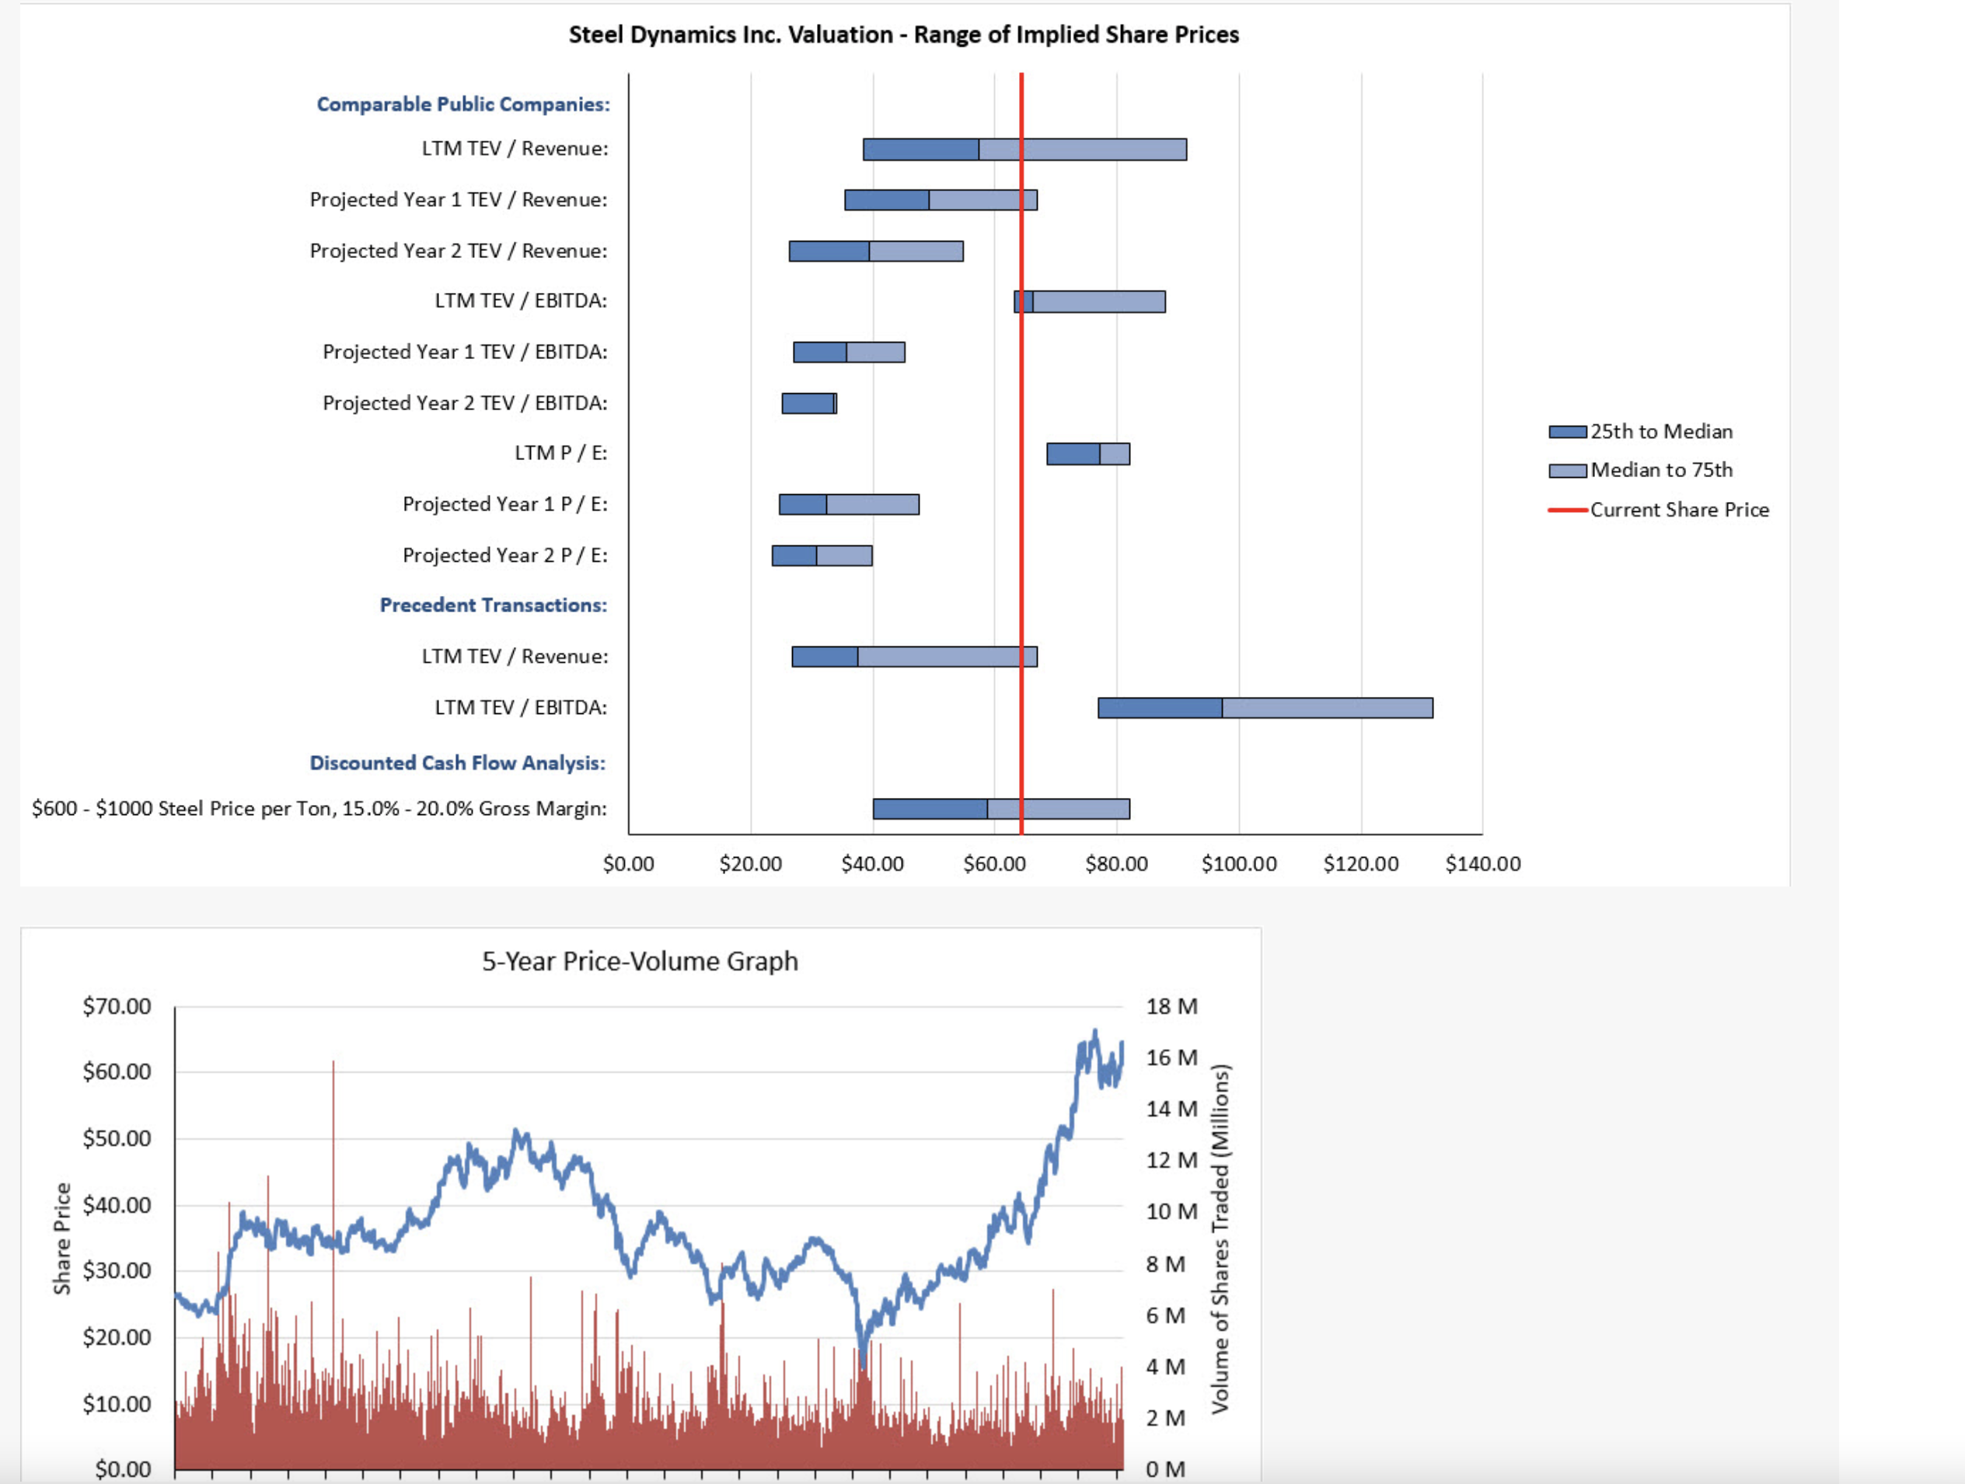
Task: Click the $70.00 label on price axis
Action: click(117, 1006)
